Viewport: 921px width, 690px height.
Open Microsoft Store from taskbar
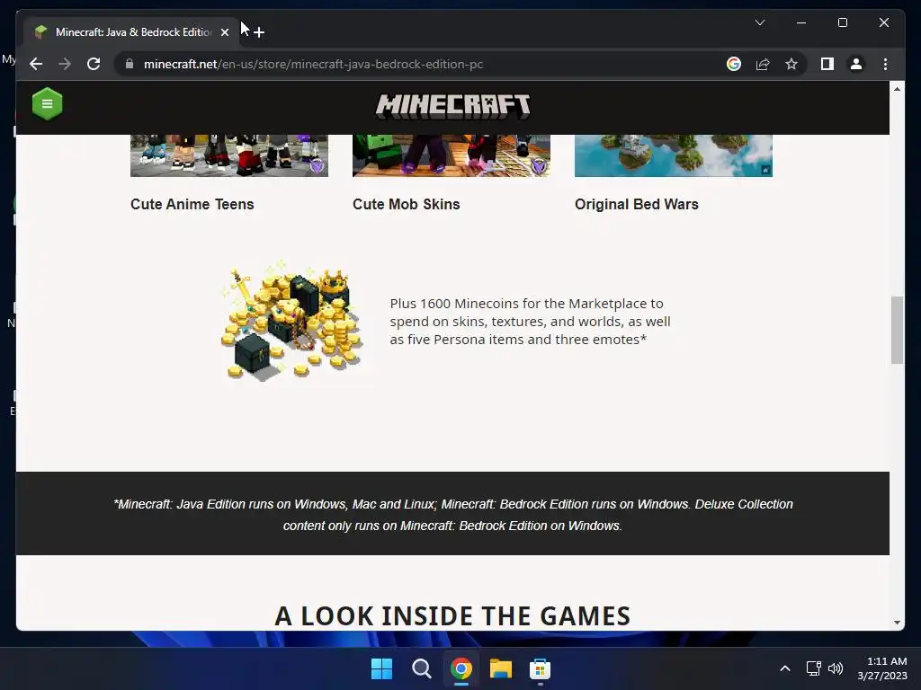point(540,668)
